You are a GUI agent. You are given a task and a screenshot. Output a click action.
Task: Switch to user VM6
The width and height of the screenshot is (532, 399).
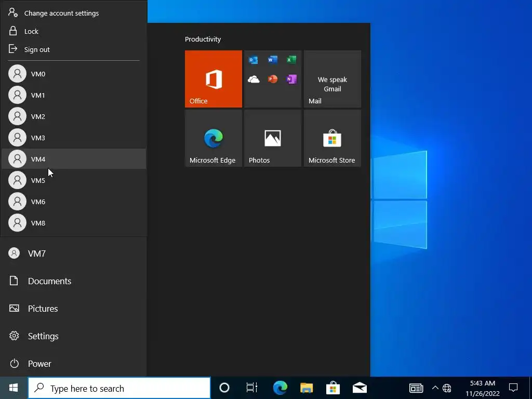coord(74,202)
